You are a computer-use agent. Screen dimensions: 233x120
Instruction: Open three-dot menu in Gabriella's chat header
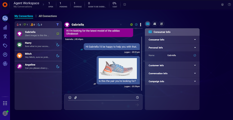coord(140,24)
